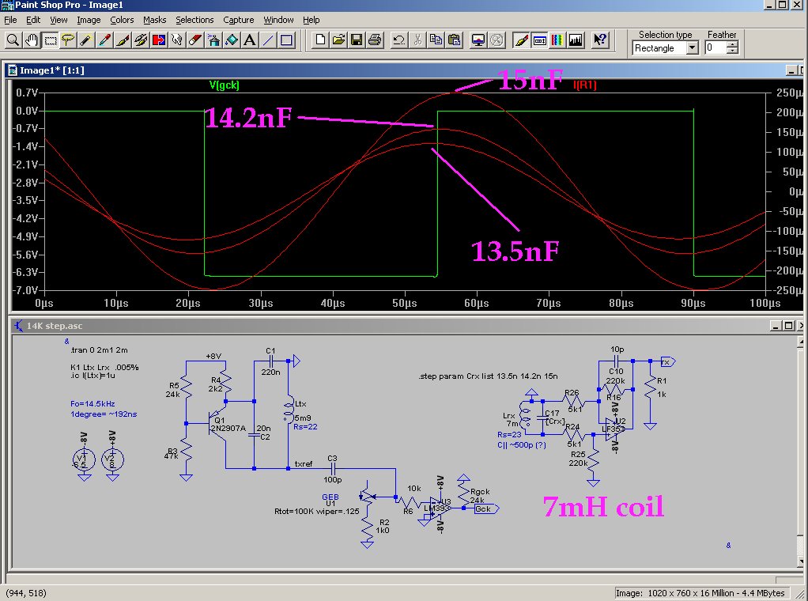Screen dimensions: 808x601
Task: Activate the Flood Fill bucket tool
Action: [232, 40]
